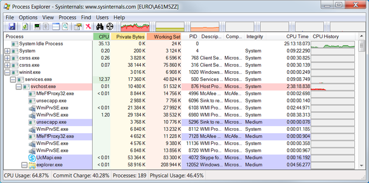Click the icon of WmiPrvSE.exe PID 6108

coord(32,108)
